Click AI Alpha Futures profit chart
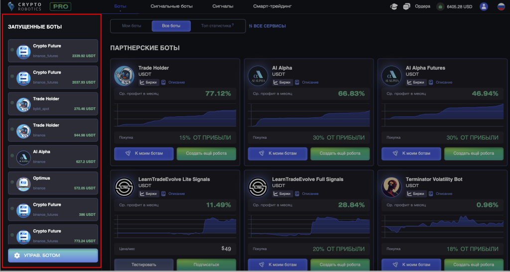 tap(442, 116)
